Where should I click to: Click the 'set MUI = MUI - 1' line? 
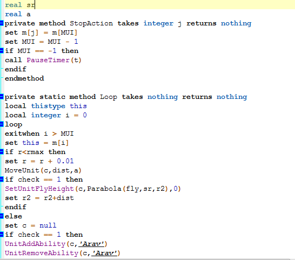[42, 42]
